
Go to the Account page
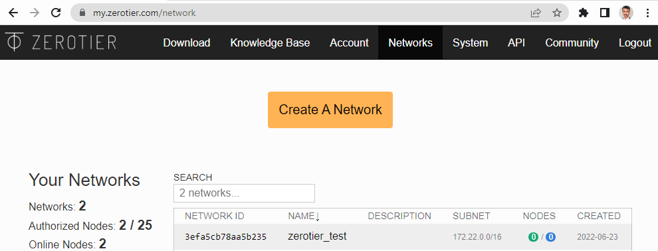point(349,42)
